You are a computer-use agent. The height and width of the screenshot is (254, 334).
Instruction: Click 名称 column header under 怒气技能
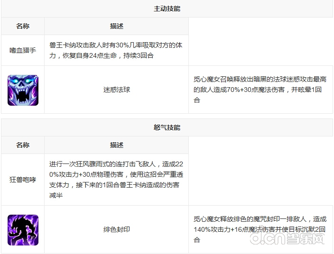pos(23,145)
